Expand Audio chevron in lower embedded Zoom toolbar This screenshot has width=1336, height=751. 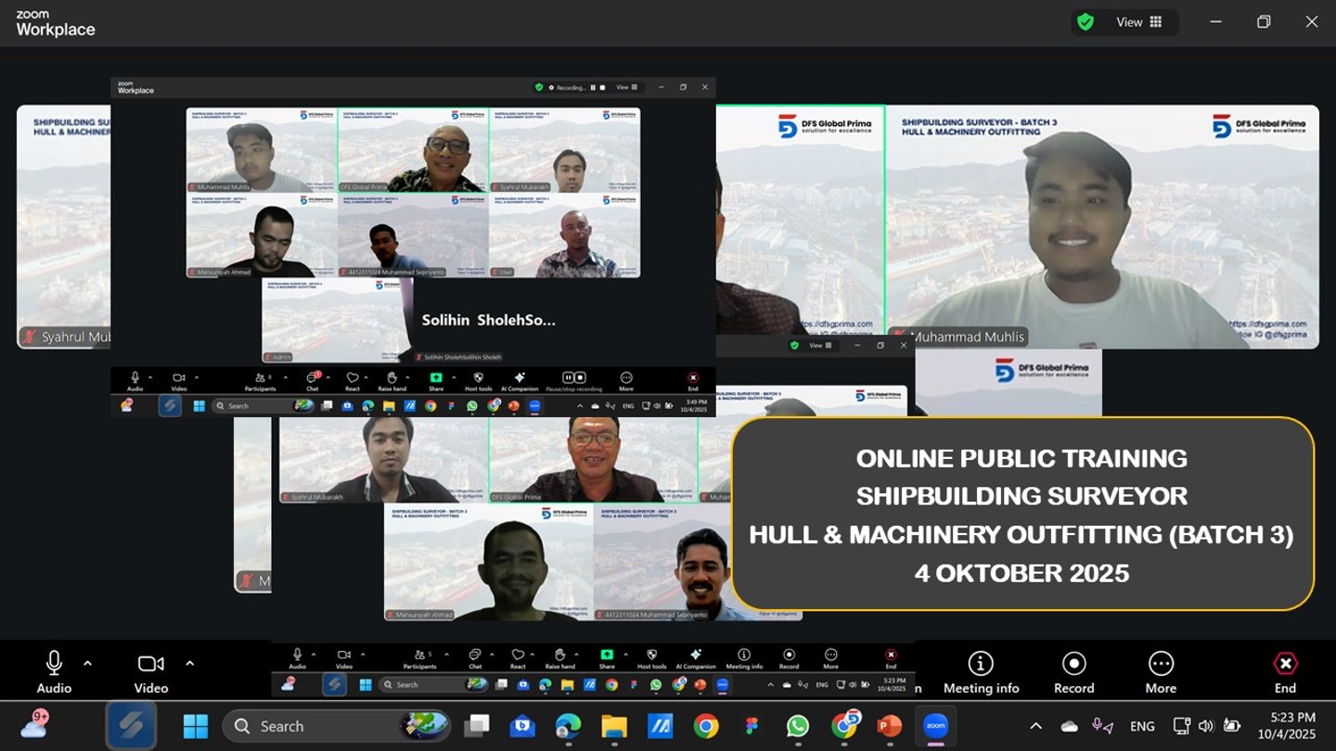[314, 655]
